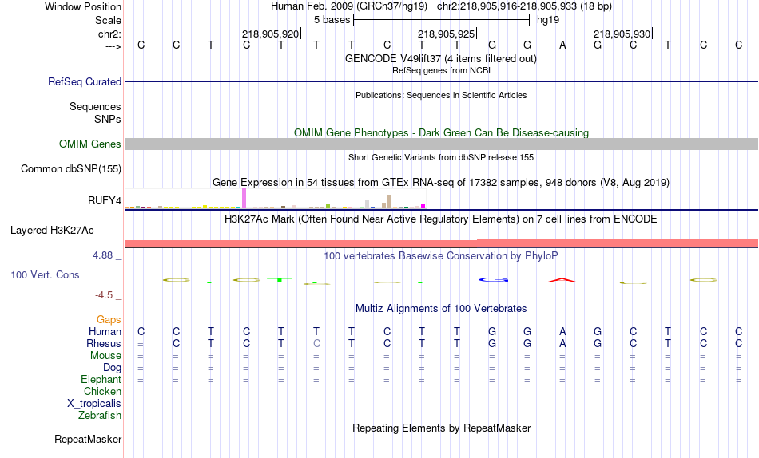Open 'Publications: Sequences in Scientific Articles' title
The image size is (759, 458).
441,95
